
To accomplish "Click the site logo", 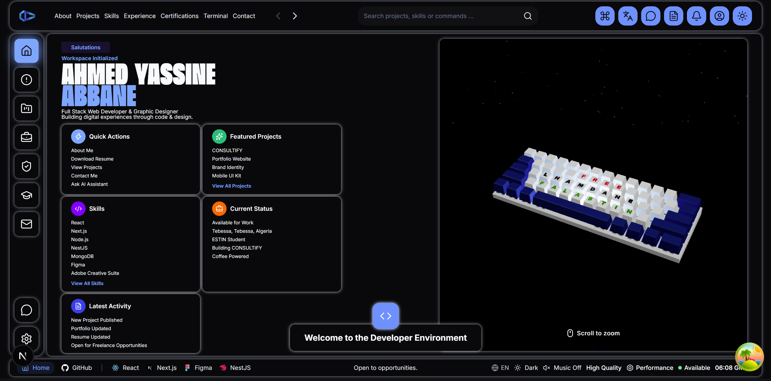I will coord(27,16).
